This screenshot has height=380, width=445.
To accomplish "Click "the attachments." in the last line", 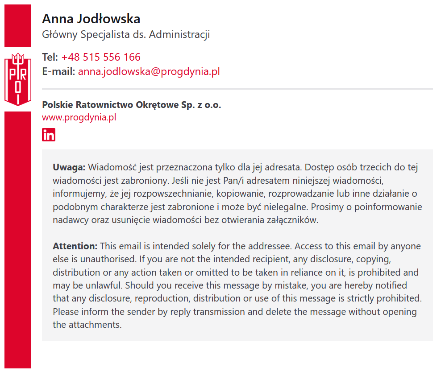I will pyautogui.click(x=87, y=325).
